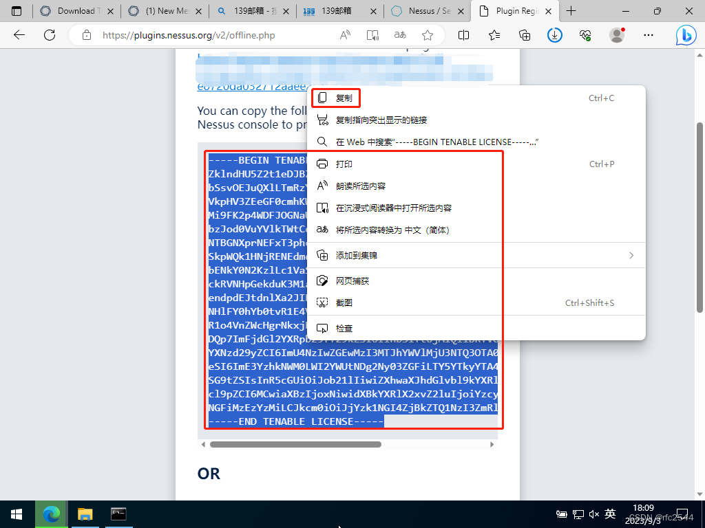Viewport: 705px width, 528px height.
Task: Select 打印 in the context menu
Action: (x=476, y=164)
